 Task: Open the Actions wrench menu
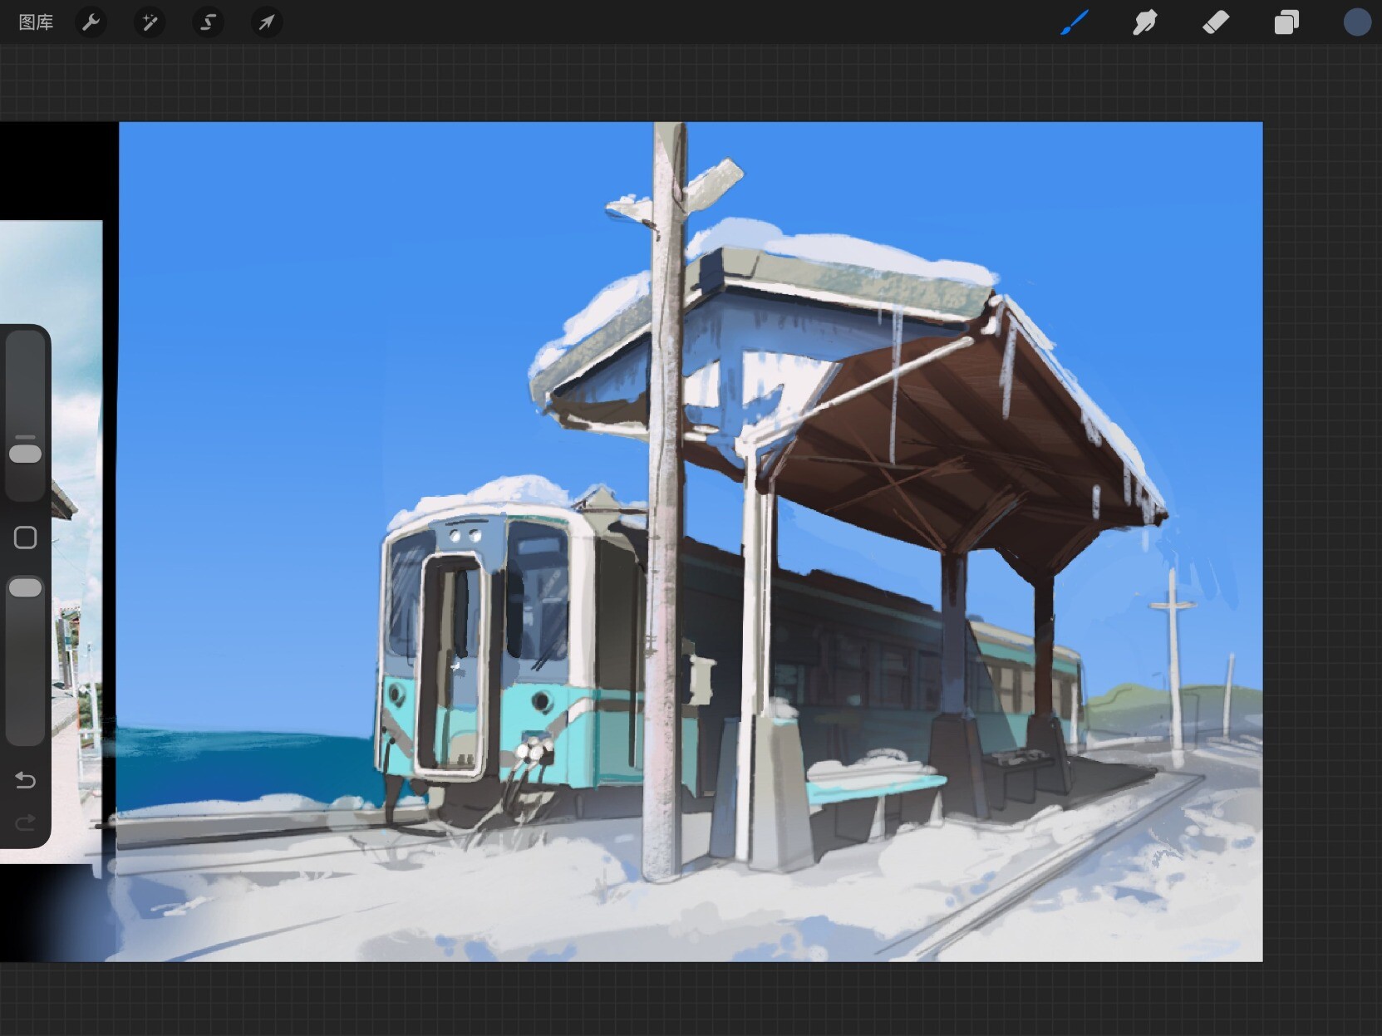(91, 22)
